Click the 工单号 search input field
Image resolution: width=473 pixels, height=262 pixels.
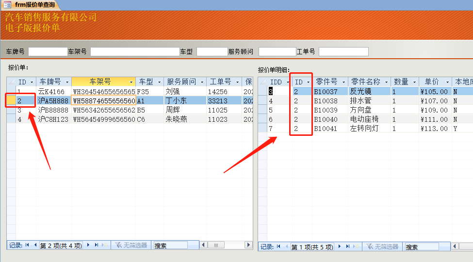[x=343, y=51]
